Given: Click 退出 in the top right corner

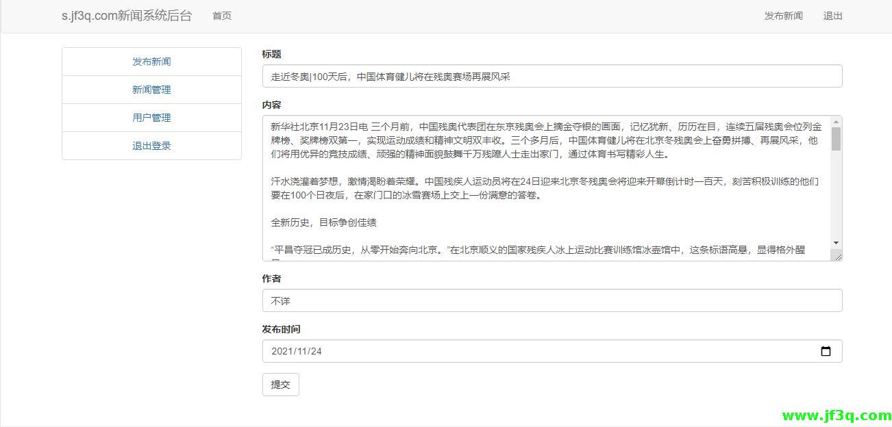Looking at the screenshot, I should [832, 16].
